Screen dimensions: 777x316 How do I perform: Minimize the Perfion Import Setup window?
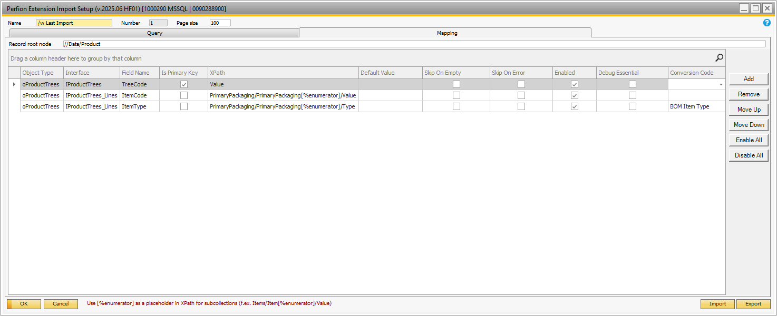point(744,8)
